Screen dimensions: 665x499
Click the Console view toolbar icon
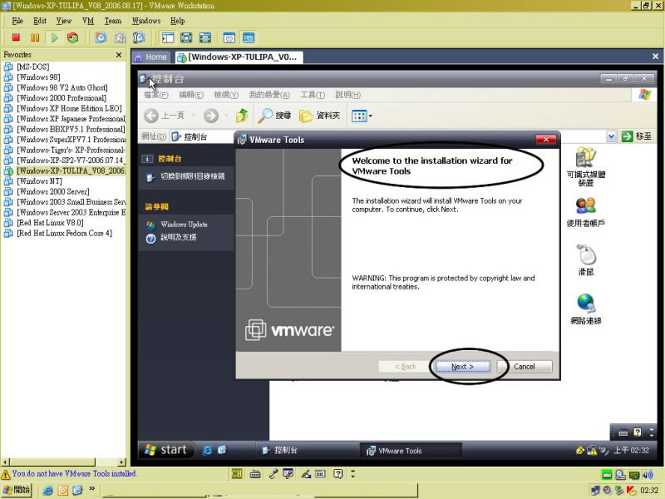click(x=249, y=37)
